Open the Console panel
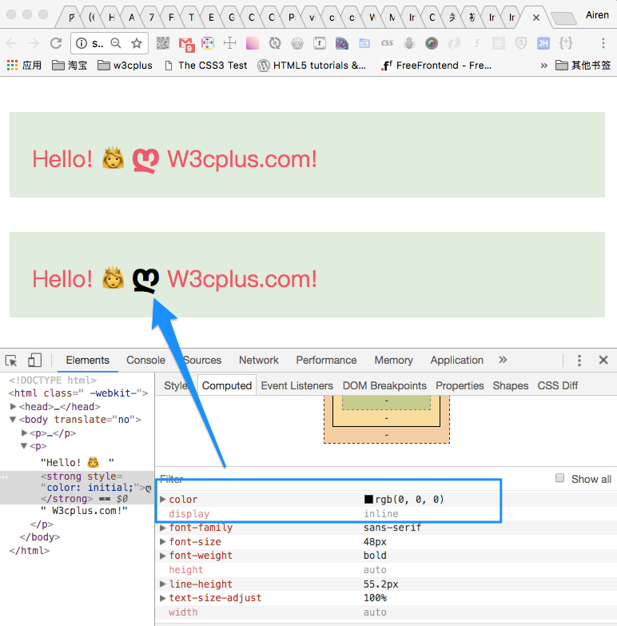Image resolution: width=617 pixels, height=626 pixels. pos(145,360)
